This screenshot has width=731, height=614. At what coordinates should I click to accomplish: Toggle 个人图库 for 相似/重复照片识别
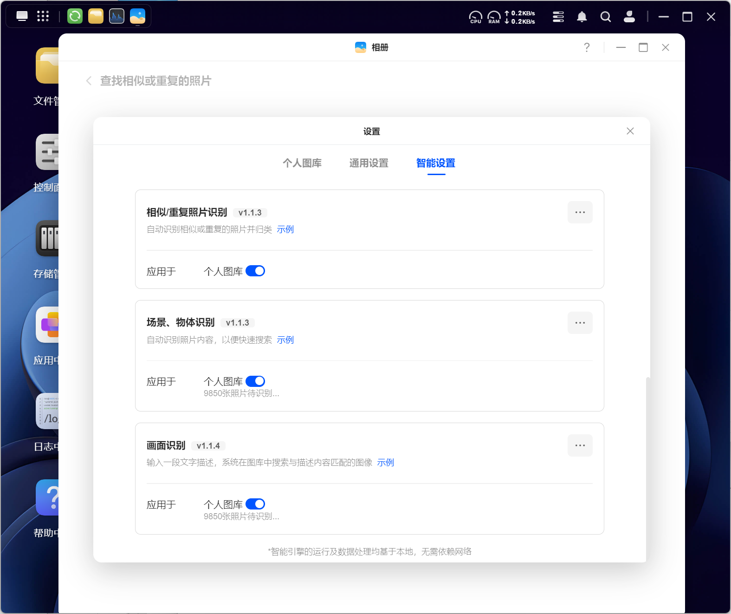click(255, 271)
